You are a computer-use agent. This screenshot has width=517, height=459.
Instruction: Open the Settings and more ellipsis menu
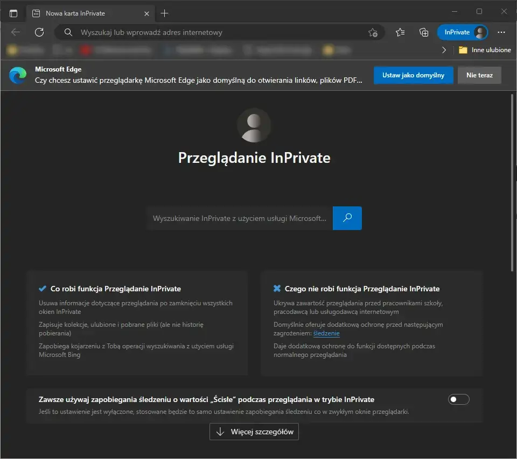(x=501, y=32)
